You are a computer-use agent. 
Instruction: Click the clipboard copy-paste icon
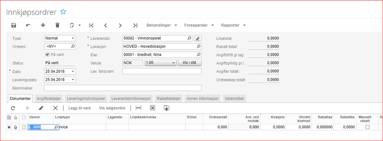coord(72,25)
